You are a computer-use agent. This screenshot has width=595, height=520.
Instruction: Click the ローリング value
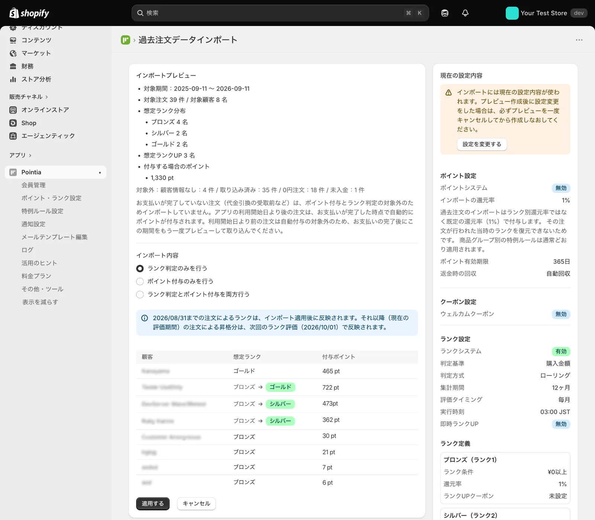[555, 376]
